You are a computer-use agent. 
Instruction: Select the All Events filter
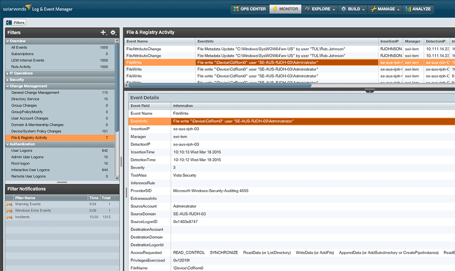tap(60, 48)
